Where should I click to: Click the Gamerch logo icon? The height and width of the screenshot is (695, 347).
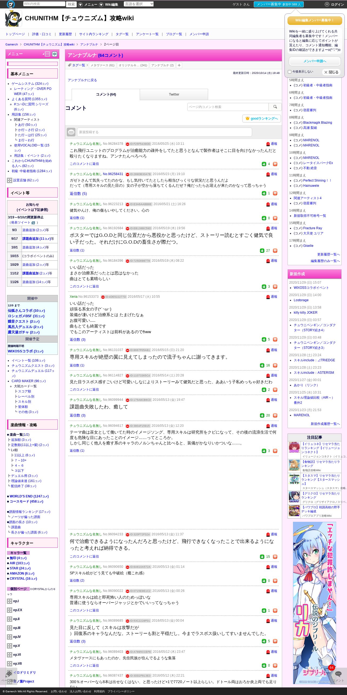pyautogui.click(x=11, y=4)
